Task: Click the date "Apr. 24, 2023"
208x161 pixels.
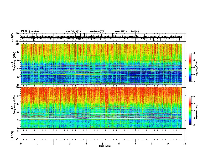Action: click(x=73, y=32)
